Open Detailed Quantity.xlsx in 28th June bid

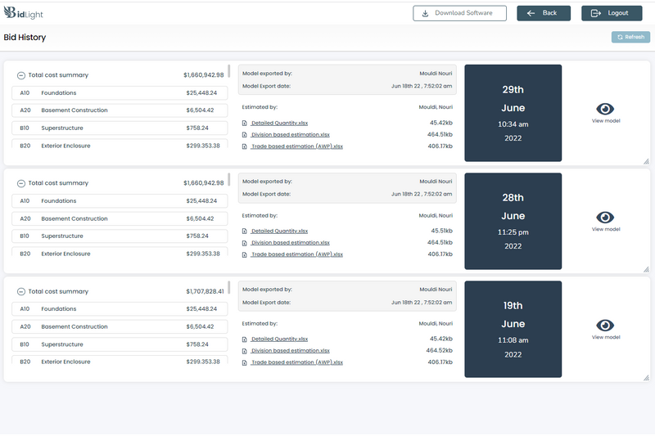(279, 231)
